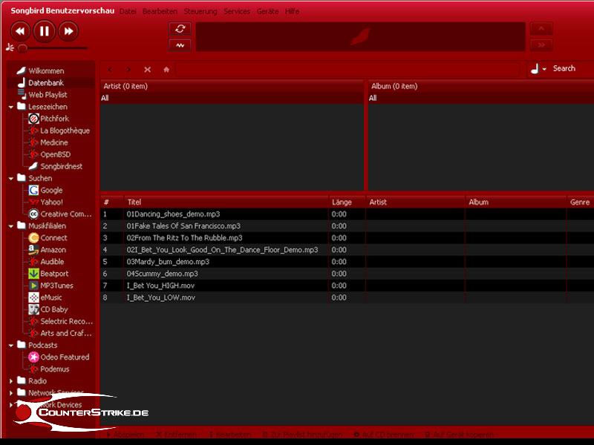Screen dimensions: 594x445
Task: Click the browser home icon
Action: pos(166,70)
